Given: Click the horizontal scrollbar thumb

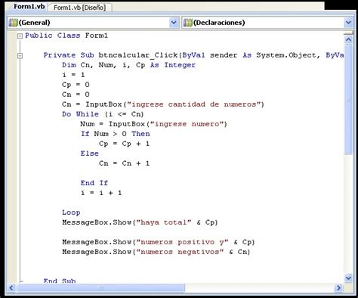Looking at the screenshot, I should 100,287.
